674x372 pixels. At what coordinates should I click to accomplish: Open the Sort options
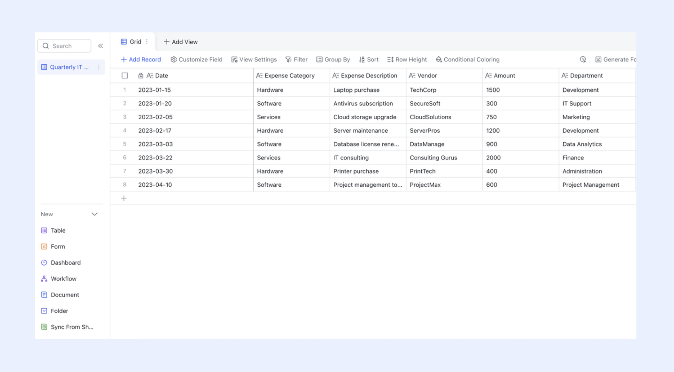pyautogui.click(x=369, y=60)
